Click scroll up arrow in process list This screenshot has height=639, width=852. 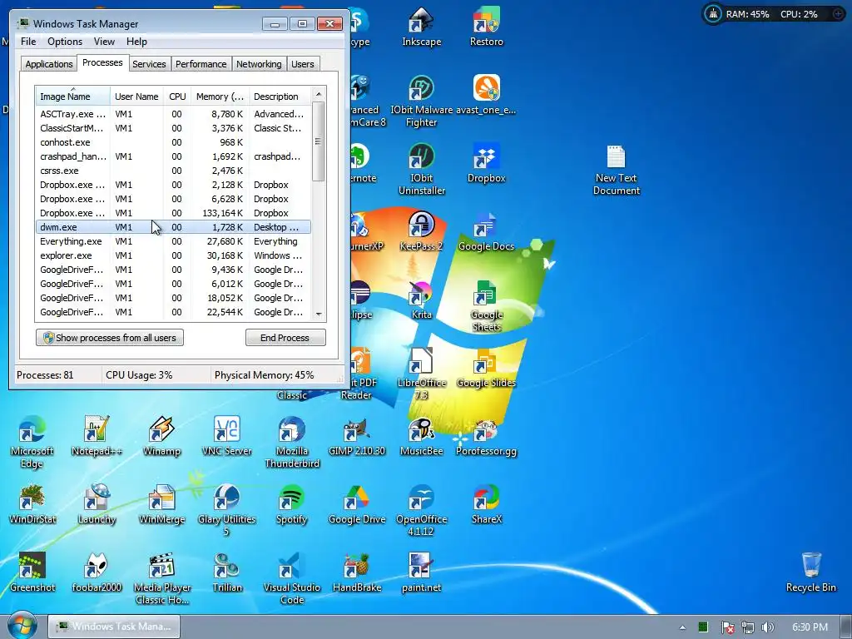[319, 94]
